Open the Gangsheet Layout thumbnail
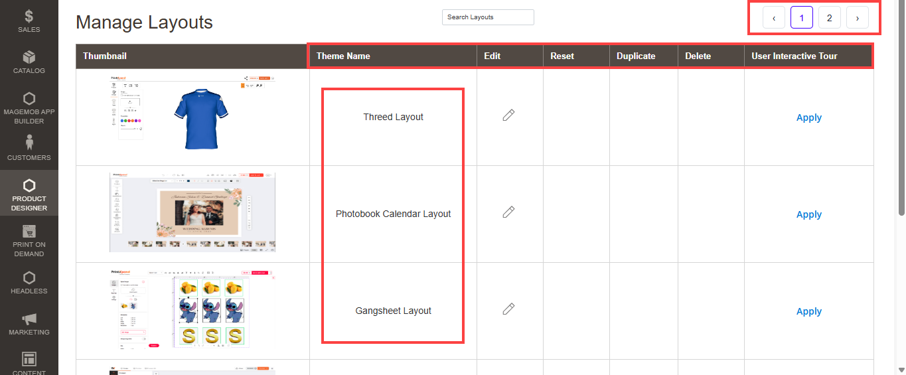 click(x=192, y=309)
